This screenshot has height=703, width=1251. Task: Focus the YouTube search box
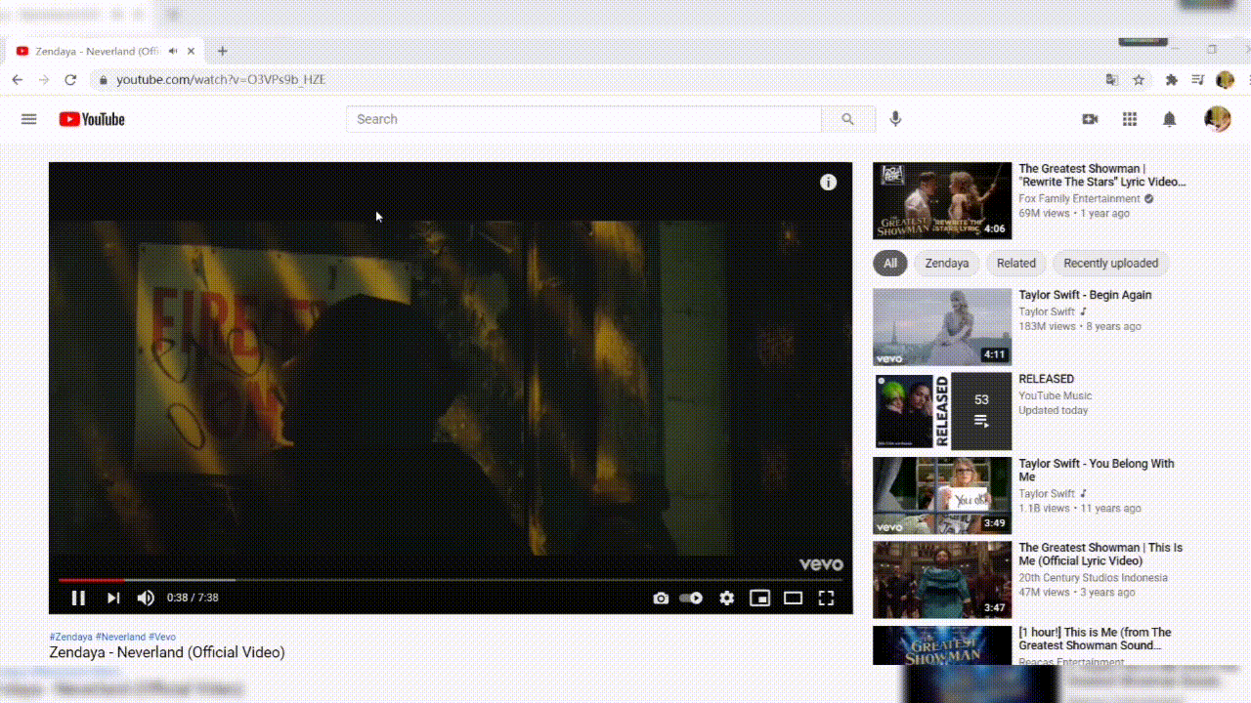click(583, 119)
